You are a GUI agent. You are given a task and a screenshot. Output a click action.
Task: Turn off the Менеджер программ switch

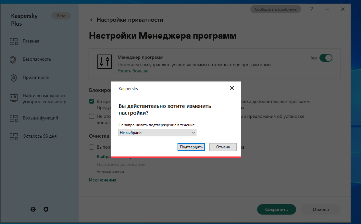point(326,58)
